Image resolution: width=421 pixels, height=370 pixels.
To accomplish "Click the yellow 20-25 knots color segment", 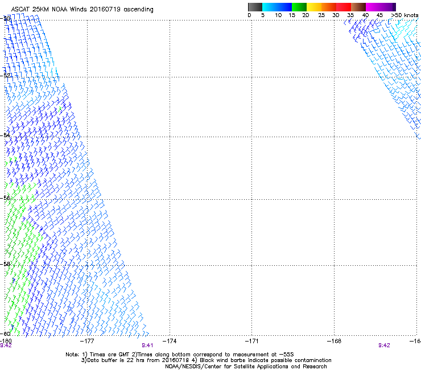I will [x=314, y=7].
